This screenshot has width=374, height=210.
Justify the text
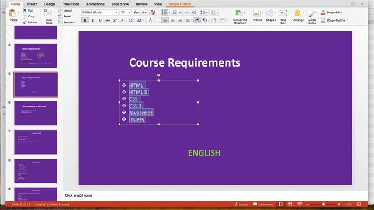[x=188, y=20]
